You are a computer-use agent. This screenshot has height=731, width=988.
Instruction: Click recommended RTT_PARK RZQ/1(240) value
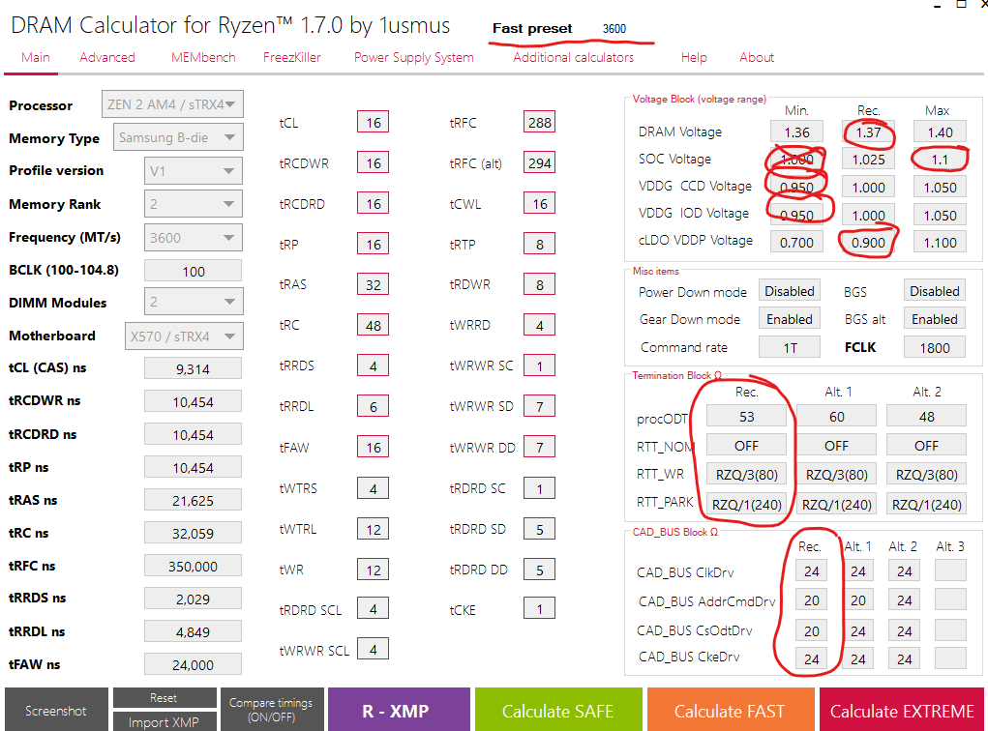pyautogui.click(x=746, y=504)
